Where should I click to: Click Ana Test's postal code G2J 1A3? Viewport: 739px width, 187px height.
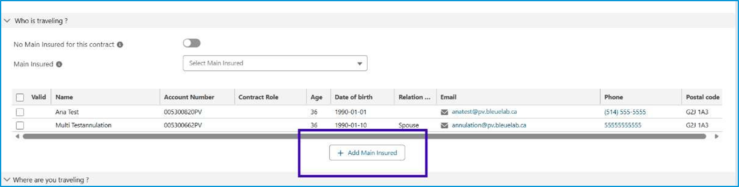(697, 112)
